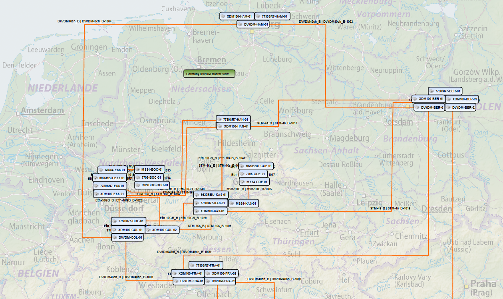Select the 7750SR7-FRA-01 node

point(206,265)
